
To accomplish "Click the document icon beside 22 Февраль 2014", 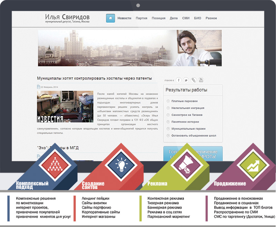I will (39, 87).
